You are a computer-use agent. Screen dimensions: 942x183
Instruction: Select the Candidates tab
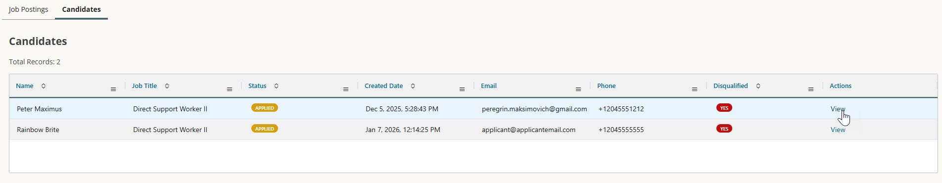(82, 9)
